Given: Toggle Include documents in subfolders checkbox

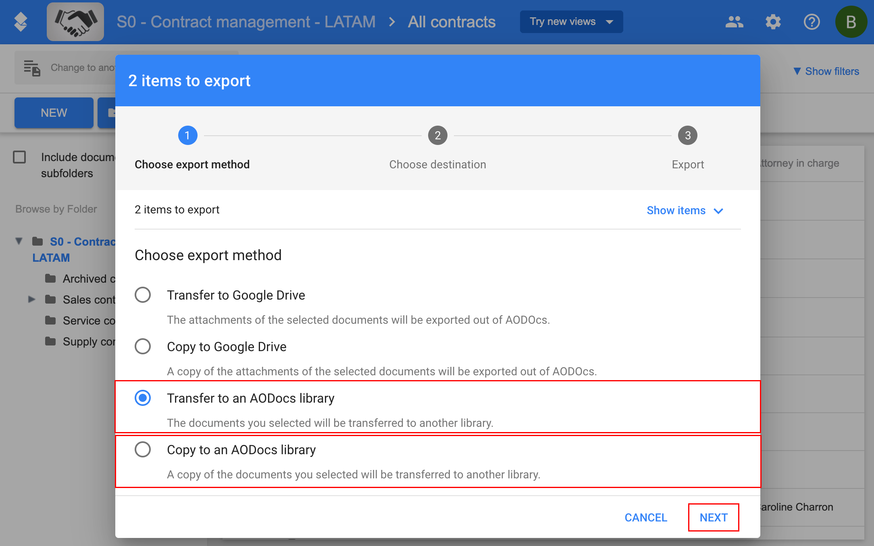Looking at the screenshot, I should (19, 157).
